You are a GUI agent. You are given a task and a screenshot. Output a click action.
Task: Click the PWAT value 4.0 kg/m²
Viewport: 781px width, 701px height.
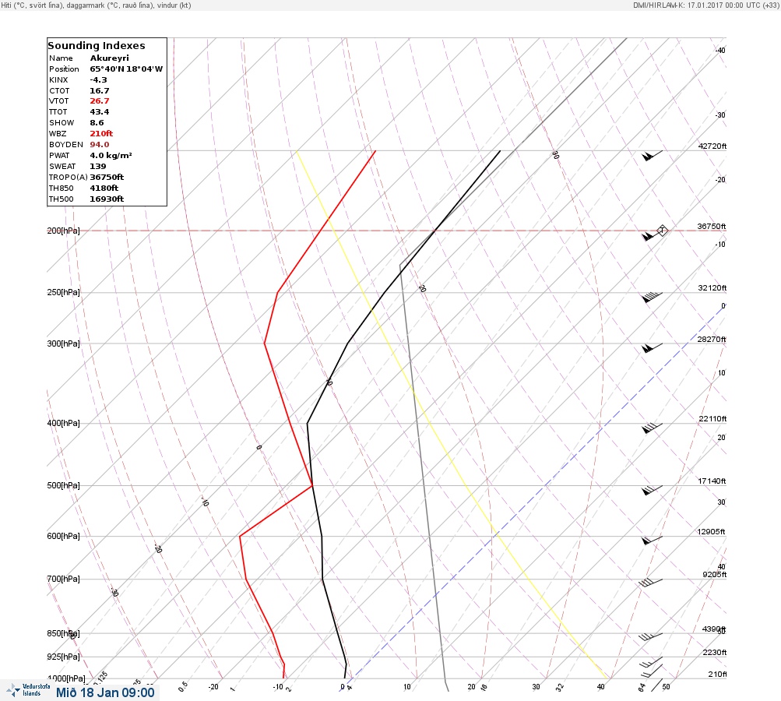111,156
